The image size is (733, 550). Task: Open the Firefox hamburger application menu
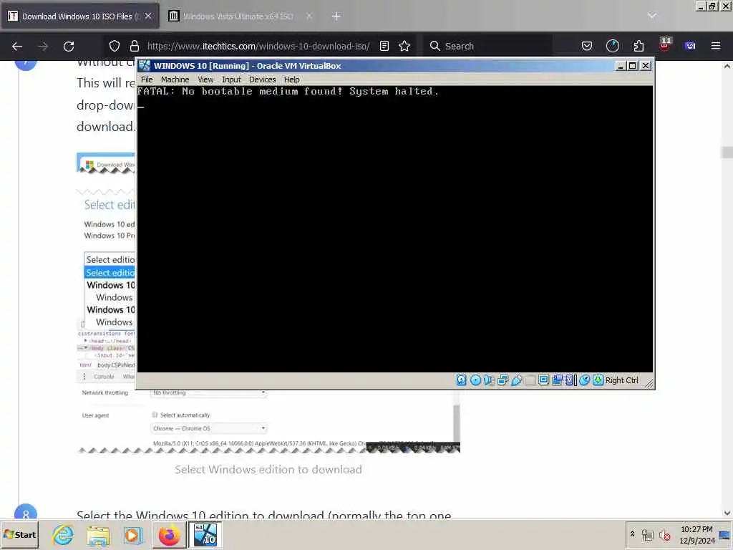pos(716,46)
